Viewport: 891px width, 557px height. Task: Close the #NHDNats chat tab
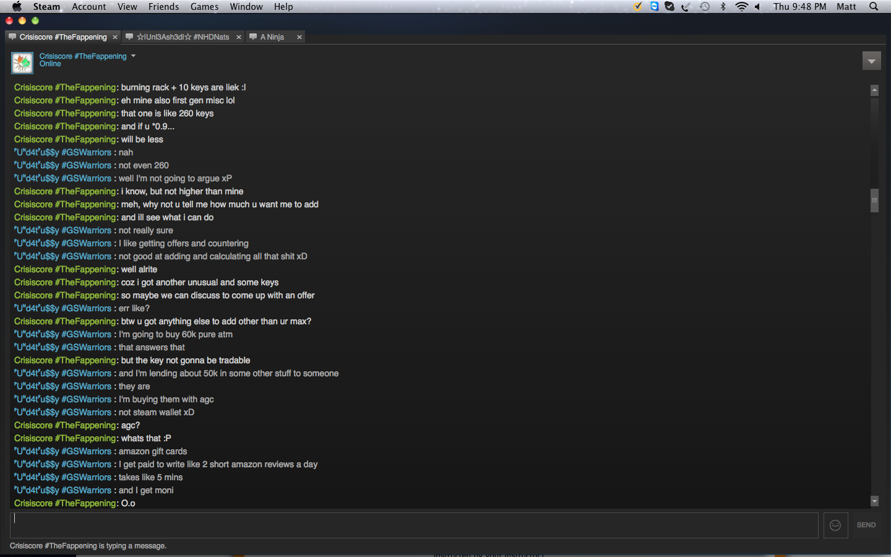(x=239, y=37)
